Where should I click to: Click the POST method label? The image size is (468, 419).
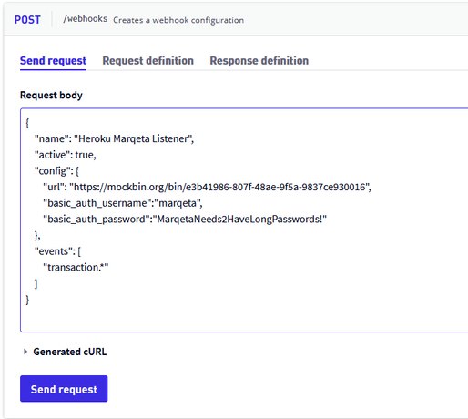point(27,20)
